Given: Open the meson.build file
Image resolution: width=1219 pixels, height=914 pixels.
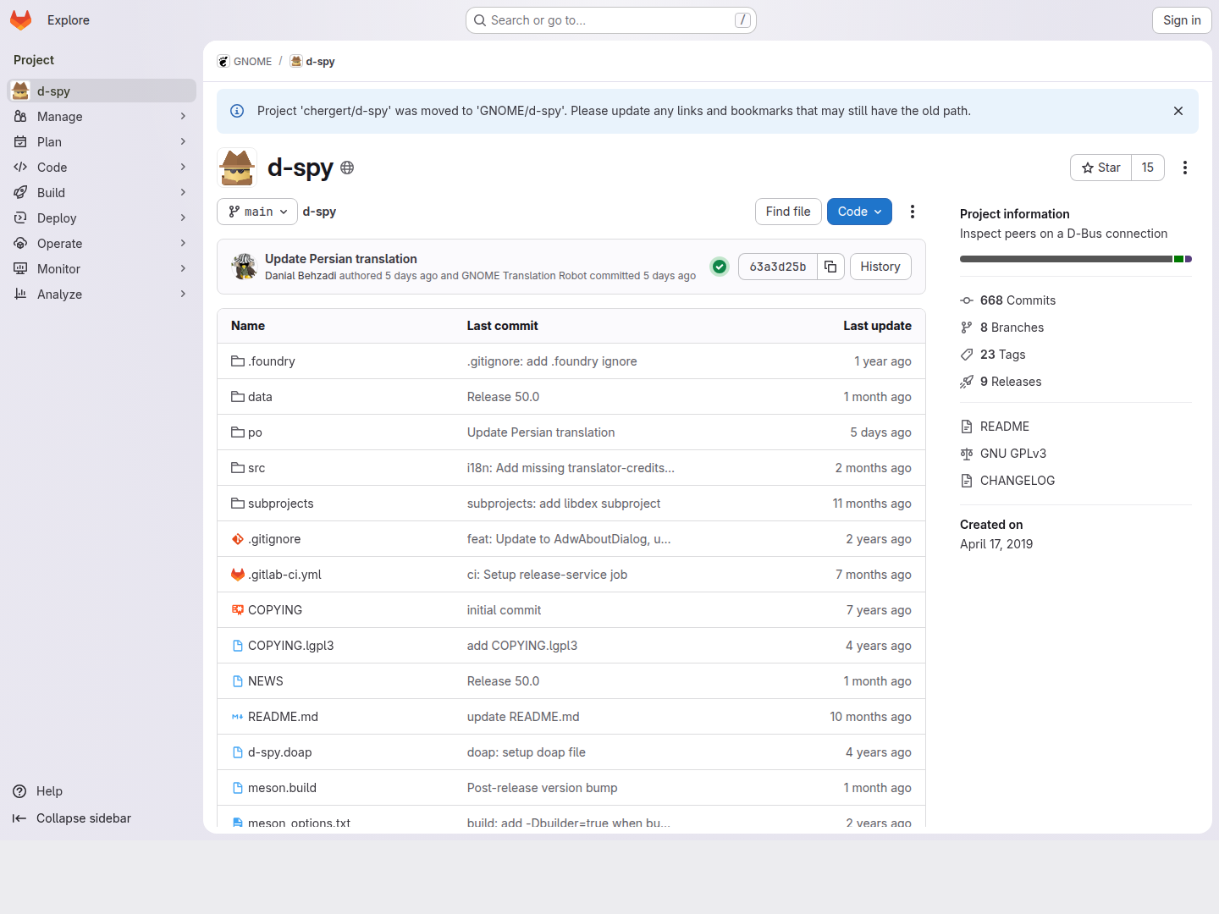Looking at the screenshot, I should click(x=282, y=788).
